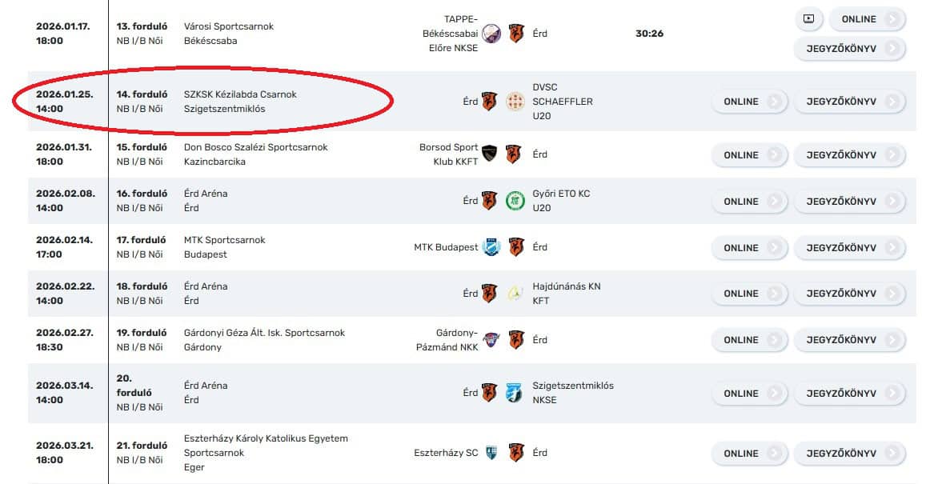Open JEGYZŐKÖNYV for the 19. forduló Gárdony match

point(849,340)
